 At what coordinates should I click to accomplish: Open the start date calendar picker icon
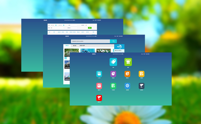(x=56, y=25)
